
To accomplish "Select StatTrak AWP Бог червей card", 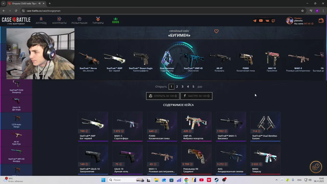I will [93, 126].
